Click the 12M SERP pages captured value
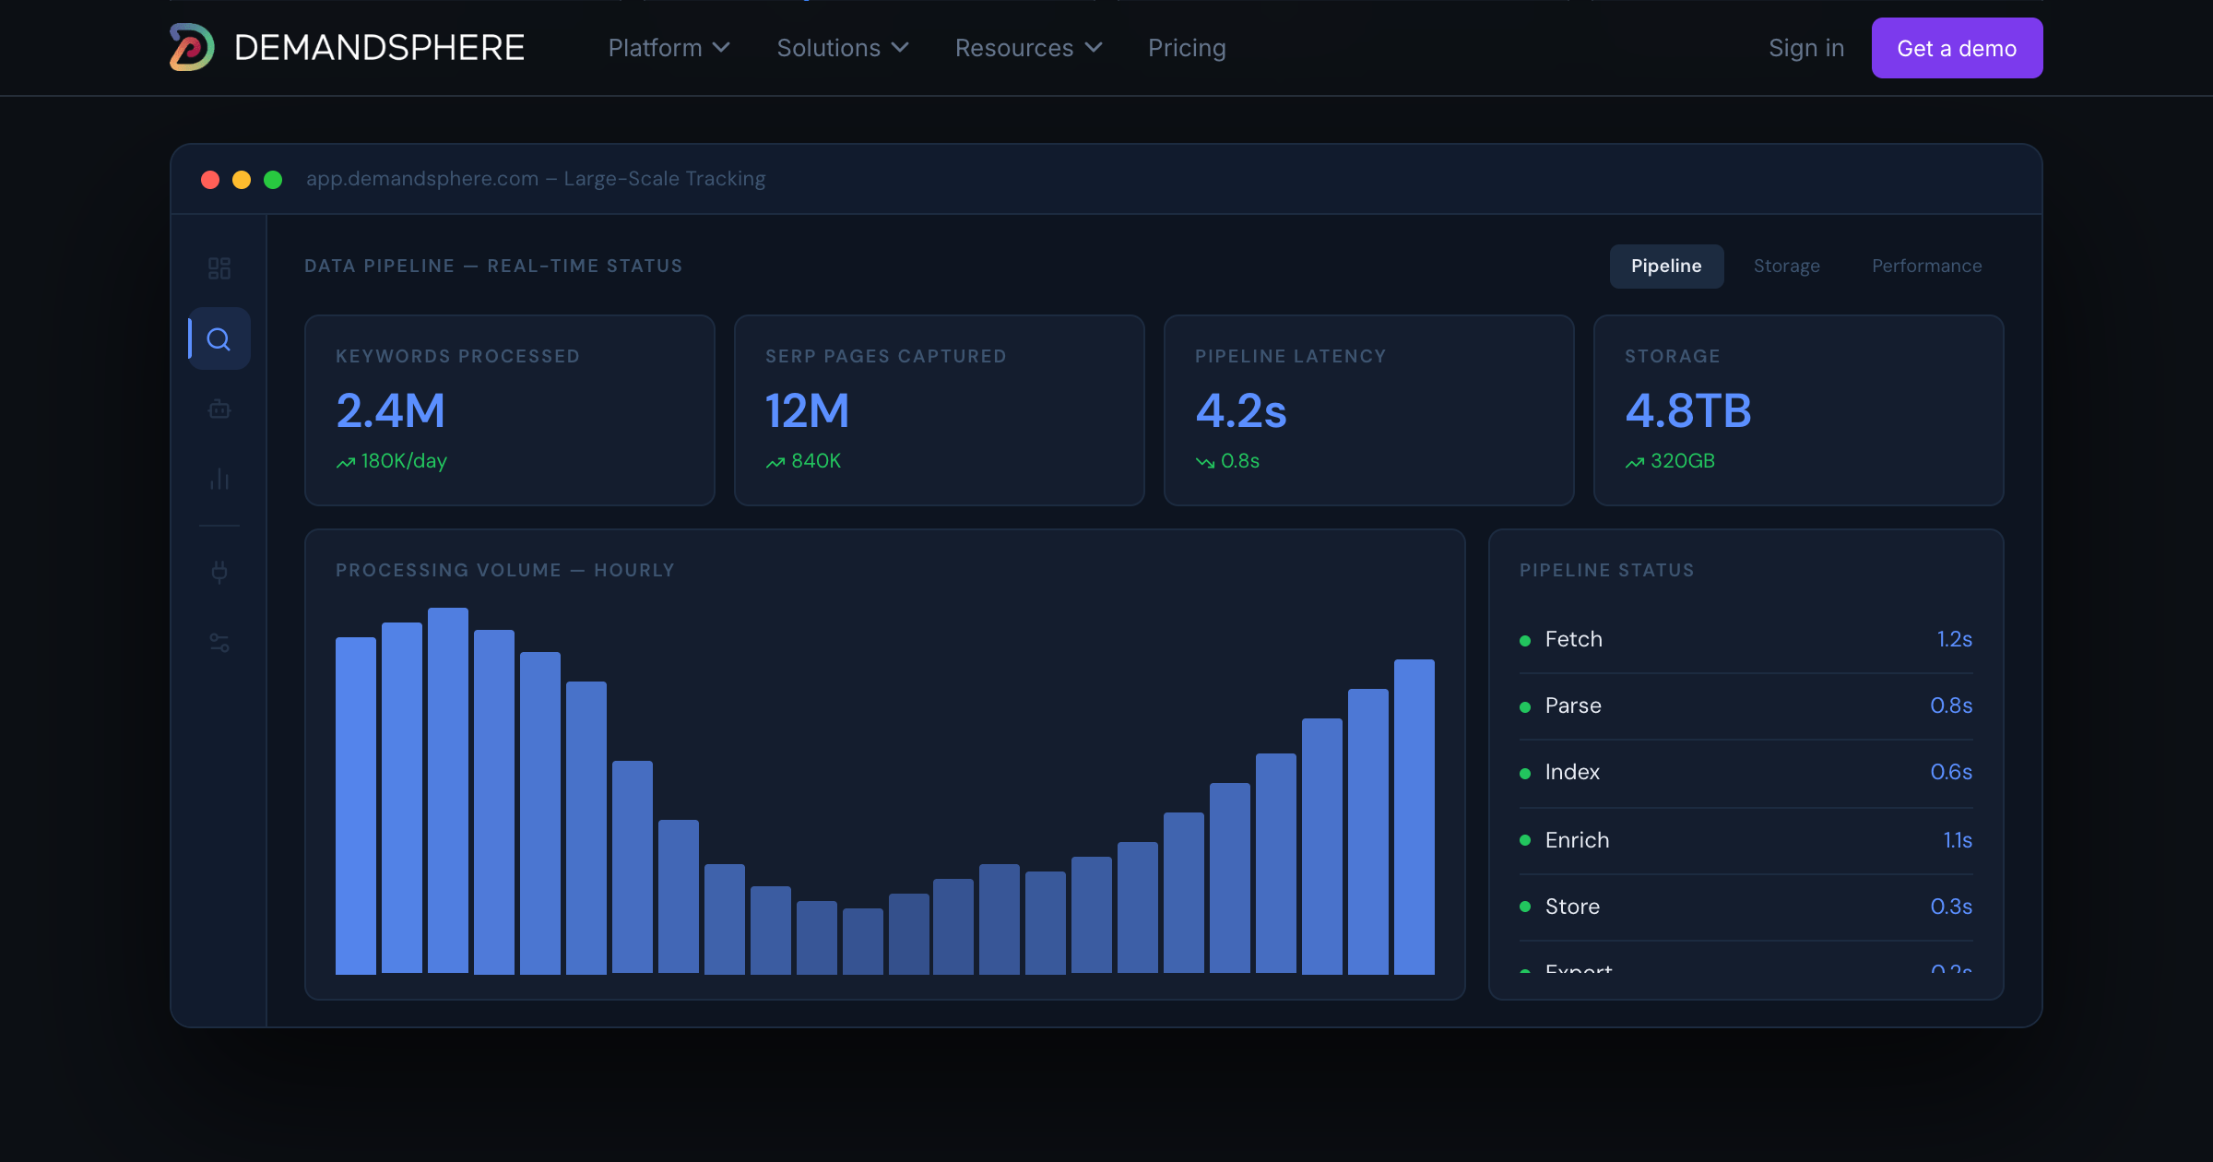 pos(807,410)
